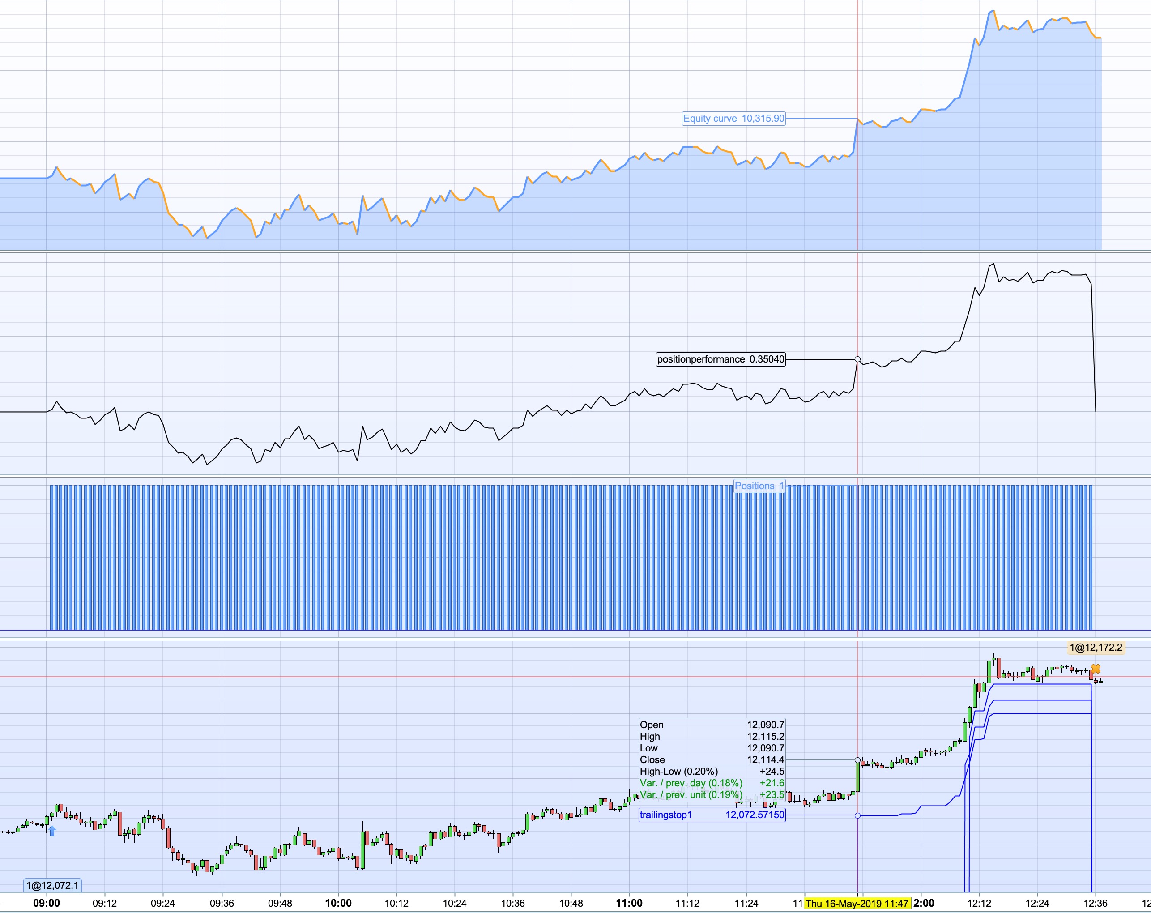
Task: Select the positionperformance 0.35040 value label
Action: [x=720, y=359]
